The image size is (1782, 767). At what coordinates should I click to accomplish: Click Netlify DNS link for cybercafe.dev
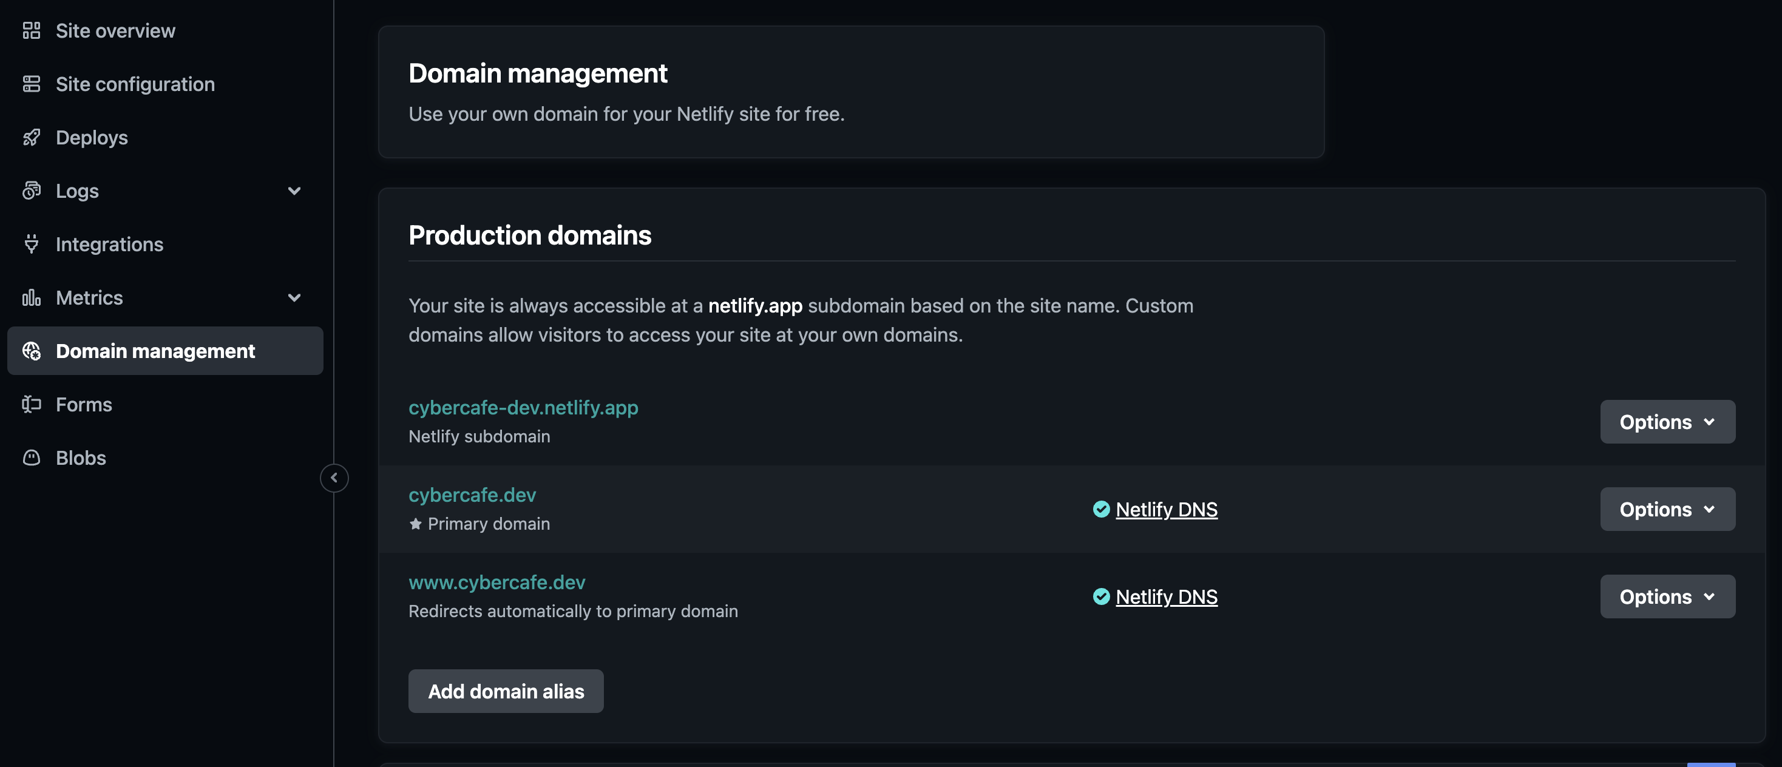(x=1167, y=509)
